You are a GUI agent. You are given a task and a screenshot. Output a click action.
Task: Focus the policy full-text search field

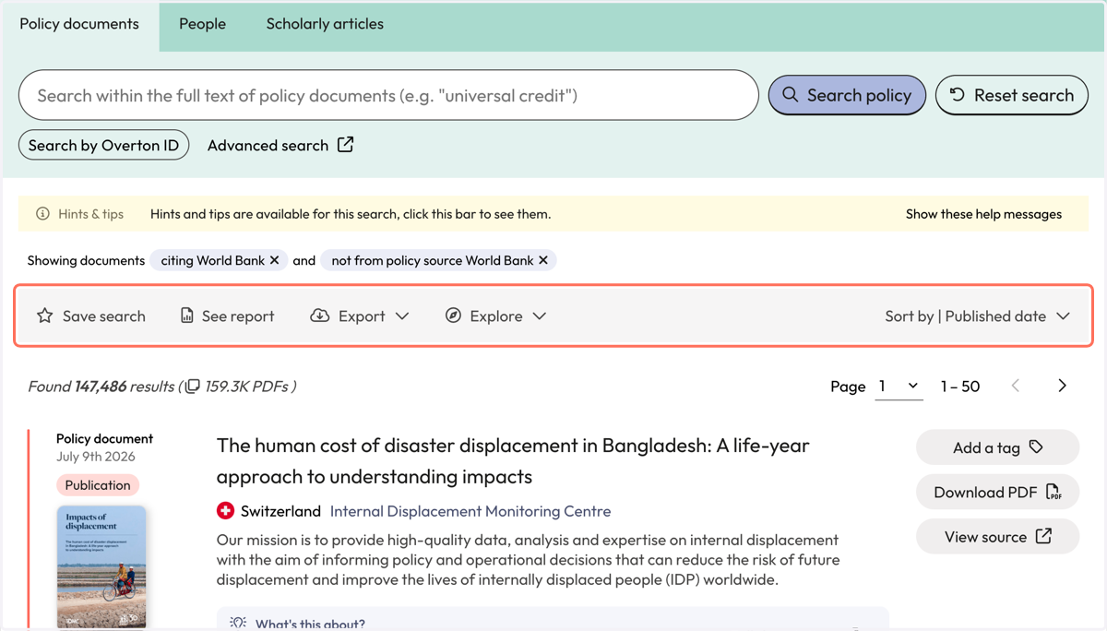pyautogui.click(x=388, y=95)
